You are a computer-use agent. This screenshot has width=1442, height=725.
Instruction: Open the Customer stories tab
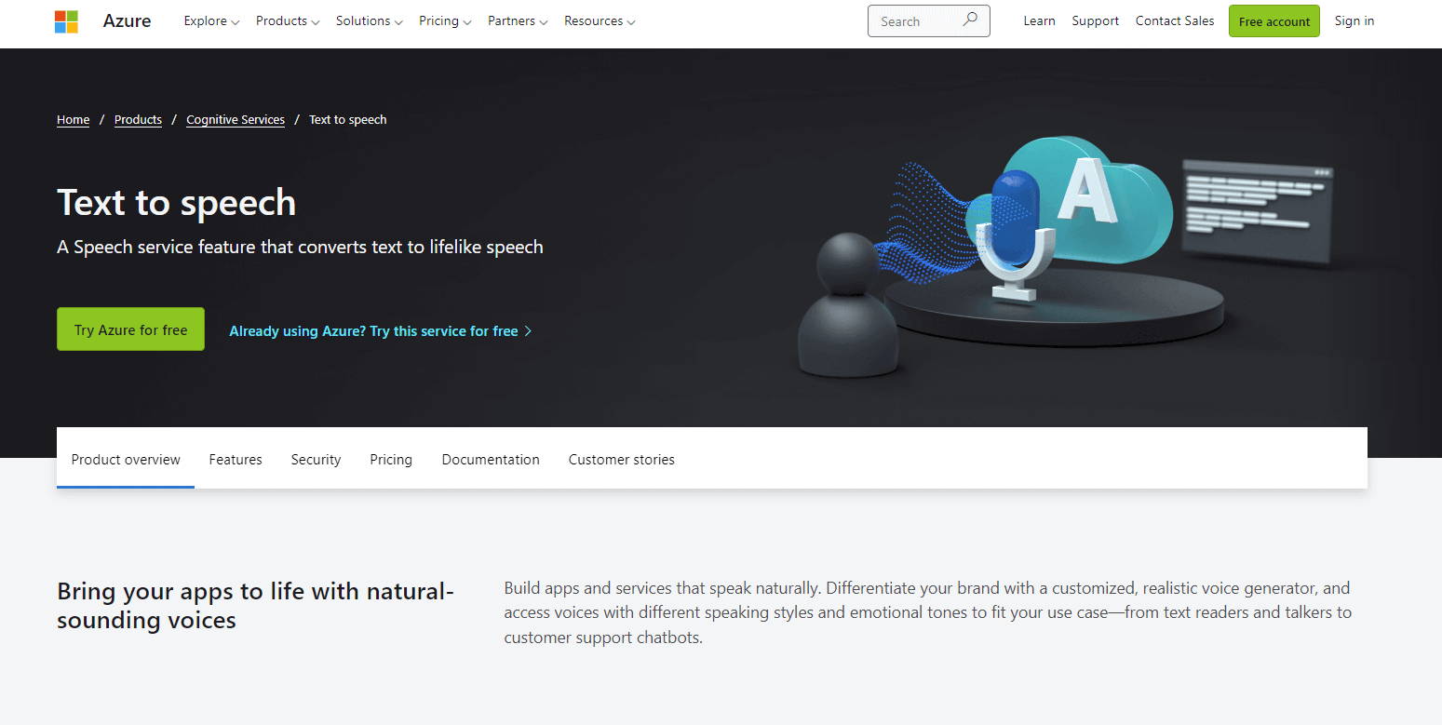pyautogui.click(x=622, y=459)
